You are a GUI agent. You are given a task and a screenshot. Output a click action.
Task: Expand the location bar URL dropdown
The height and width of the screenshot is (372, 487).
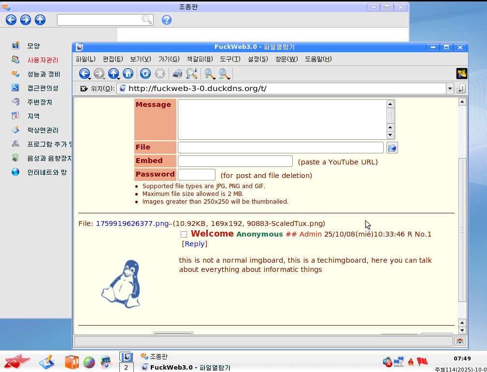tap(450, 89)
